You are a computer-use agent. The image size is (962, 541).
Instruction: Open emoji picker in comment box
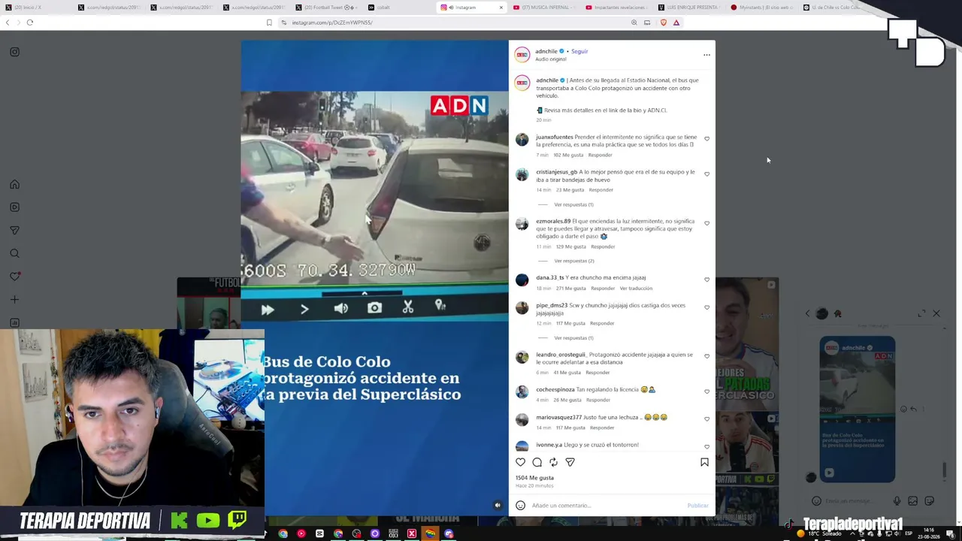[x=520, y=506]
